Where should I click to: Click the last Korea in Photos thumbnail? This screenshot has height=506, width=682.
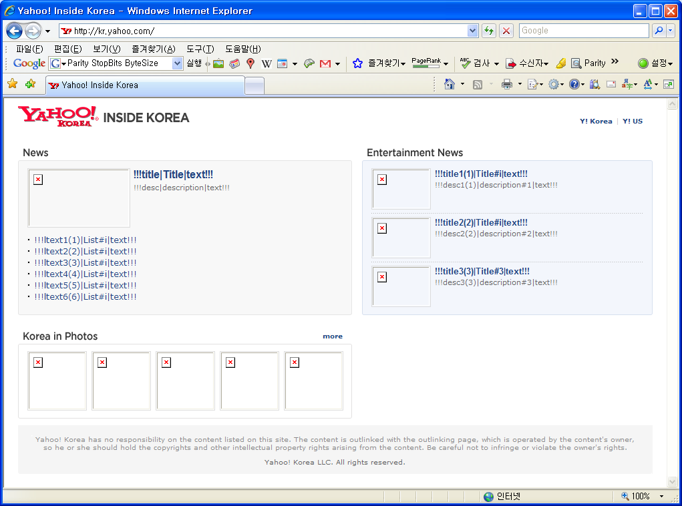click(313, 381)
